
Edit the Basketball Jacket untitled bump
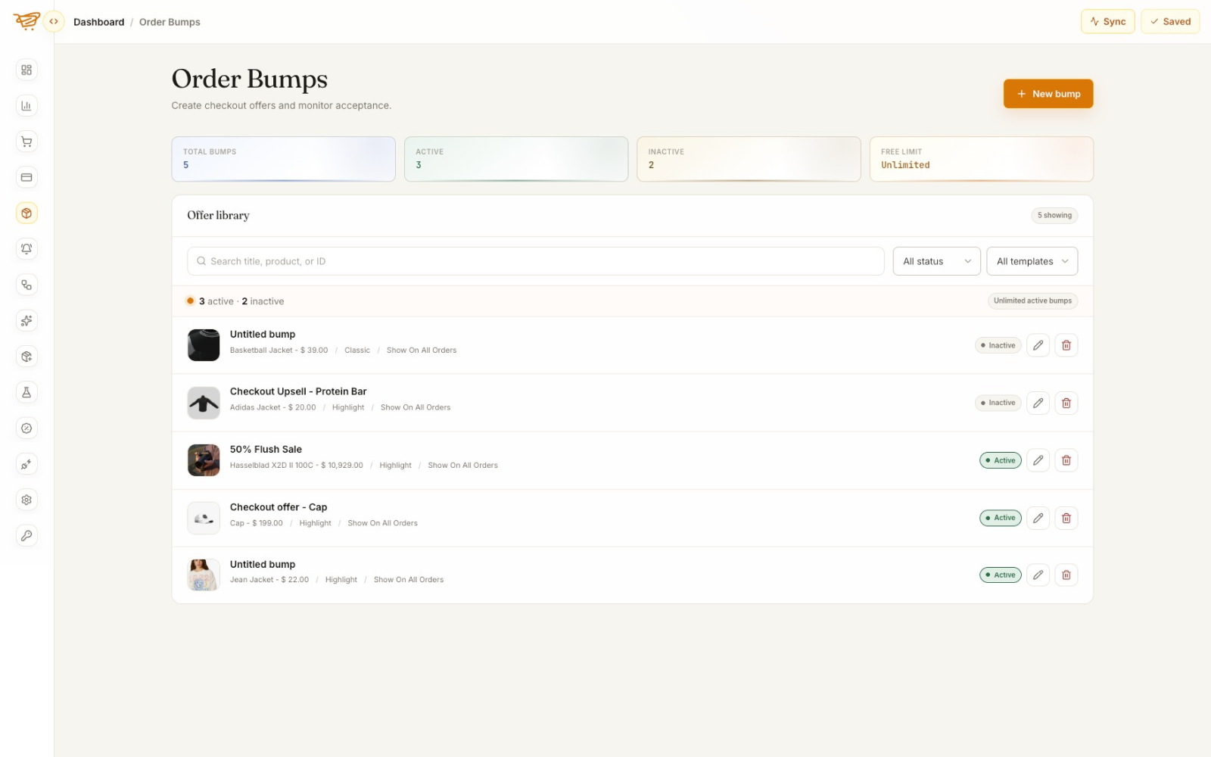(1038, 345)
